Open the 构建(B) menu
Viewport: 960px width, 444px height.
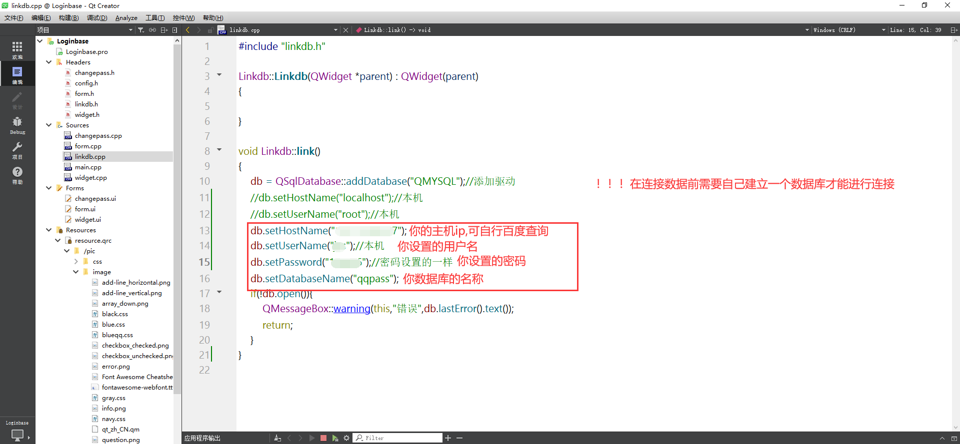(x=69, y=18)
